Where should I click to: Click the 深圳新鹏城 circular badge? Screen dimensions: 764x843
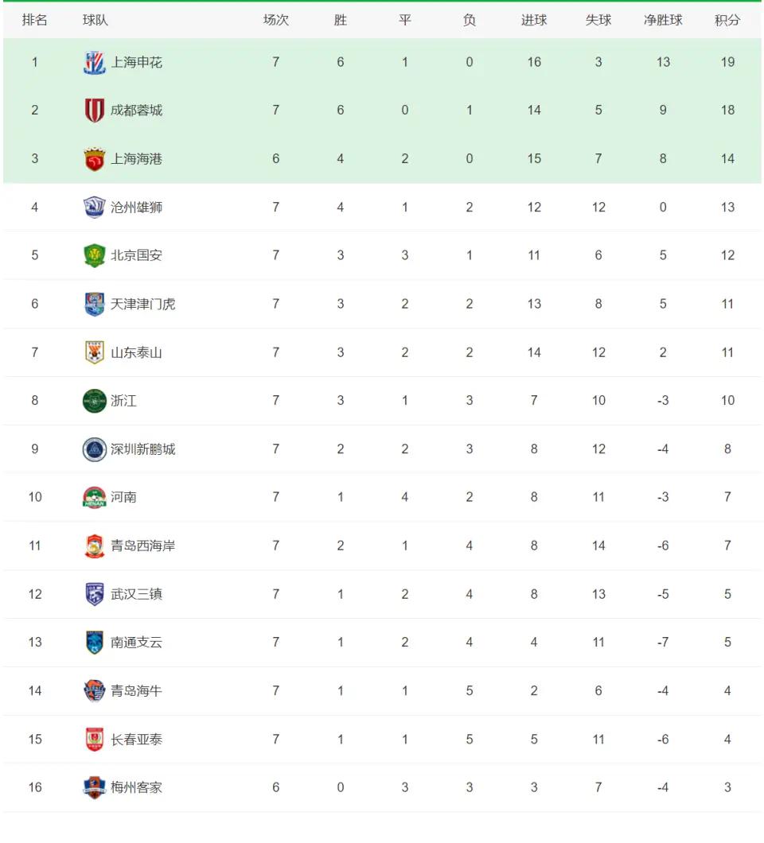(x=95, y=449)
